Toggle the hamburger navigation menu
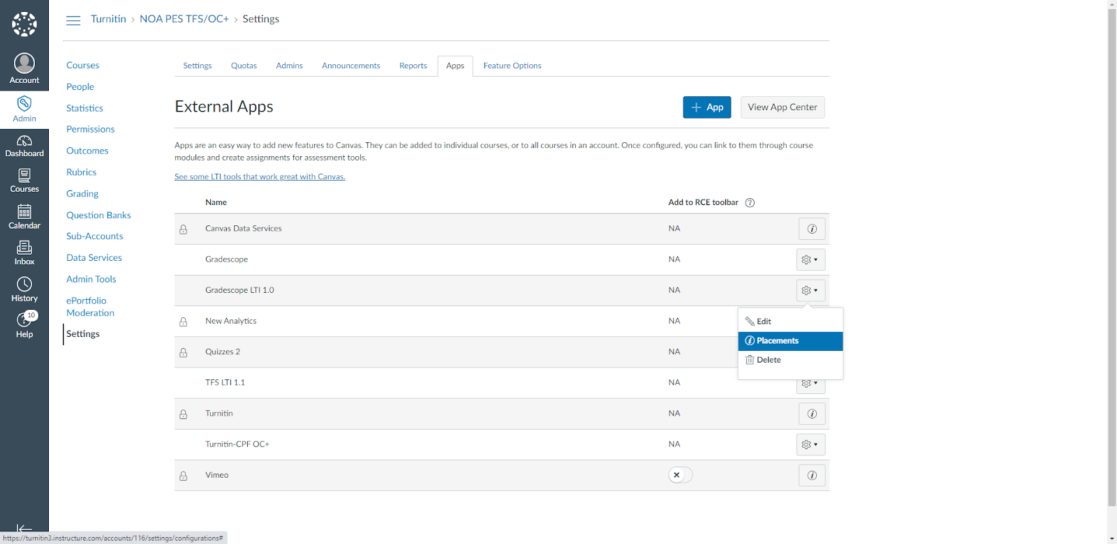 (73, 20)
